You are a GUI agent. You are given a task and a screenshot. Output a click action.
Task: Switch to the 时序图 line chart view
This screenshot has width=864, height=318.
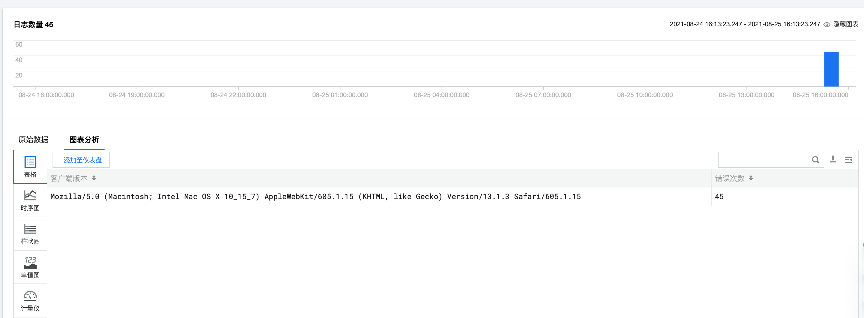pyautogui.click(x=30, y=200)
